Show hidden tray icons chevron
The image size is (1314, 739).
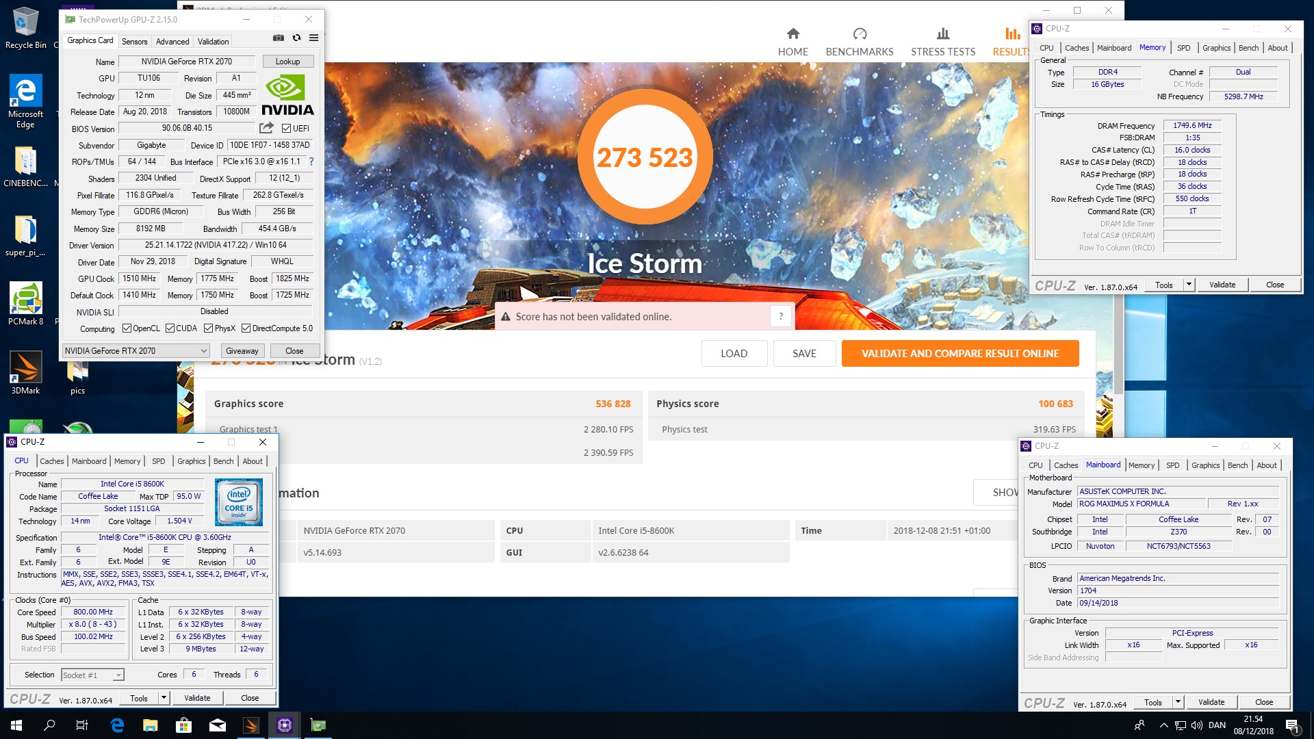click(1163, 725)
